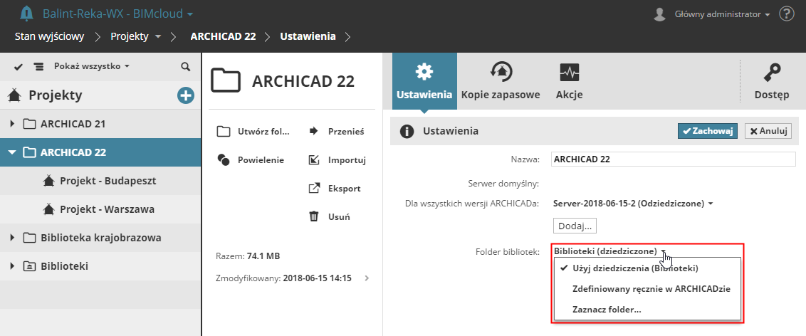Click the Nazwa input field
This screenshot has height=336, width=806.
tap(673, 159)
